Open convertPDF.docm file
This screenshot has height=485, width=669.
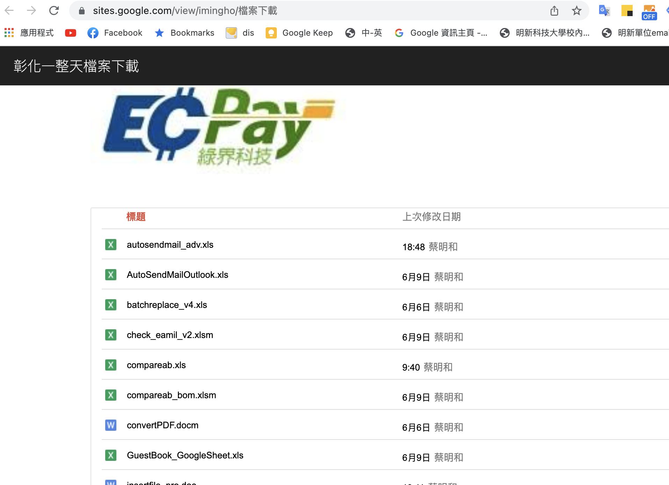(x=163, y=425)
